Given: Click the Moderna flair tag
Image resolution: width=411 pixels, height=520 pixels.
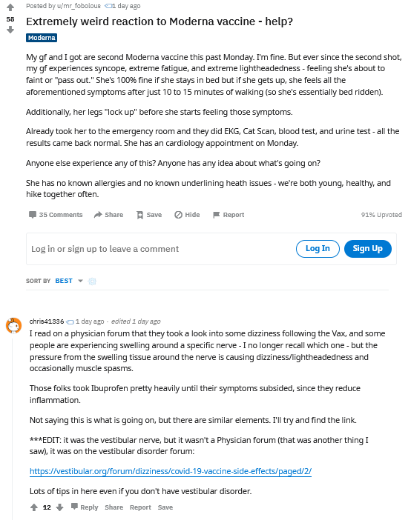Looking at the screenshot, I should pos(42,38).
